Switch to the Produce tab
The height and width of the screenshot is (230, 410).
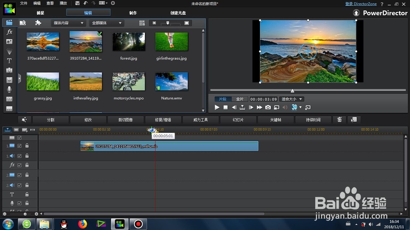(133, 13)
